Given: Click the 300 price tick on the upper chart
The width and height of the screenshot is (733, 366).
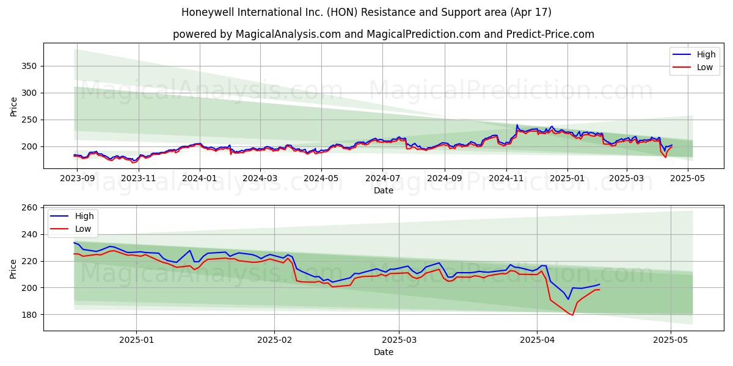Looking at the screenshot, I should coord(31,93).
